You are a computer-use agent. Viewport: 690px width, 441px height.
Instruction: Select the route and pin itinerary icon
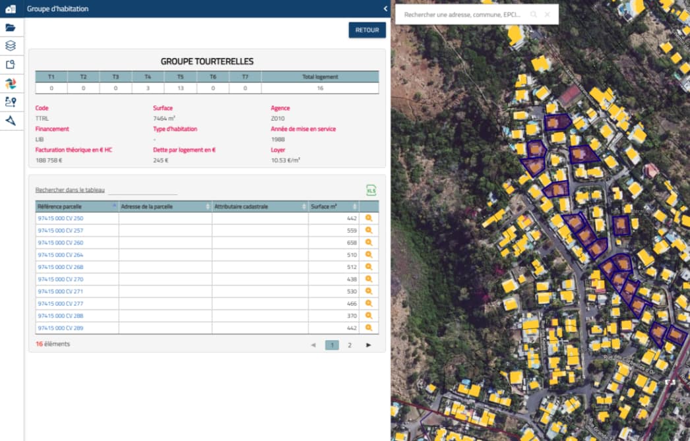(x=11, y=102)
